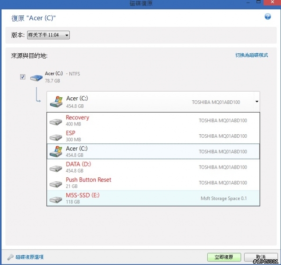
Task: Click TOSHIBA MQ01ABD100 label in DATA (D:) row
Action: tap(223, 167)
